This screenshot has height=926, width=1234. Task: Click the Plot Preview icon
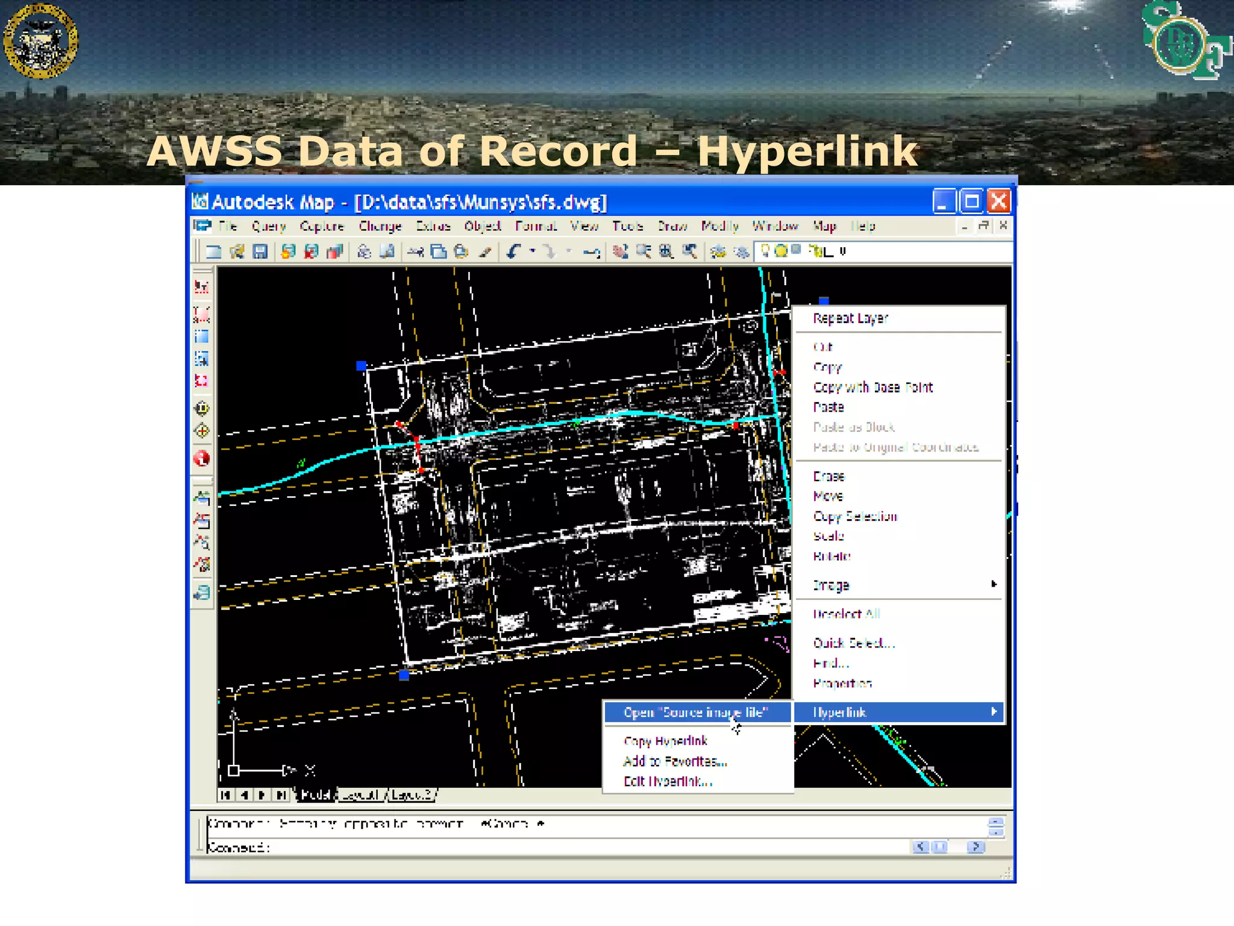387,251
